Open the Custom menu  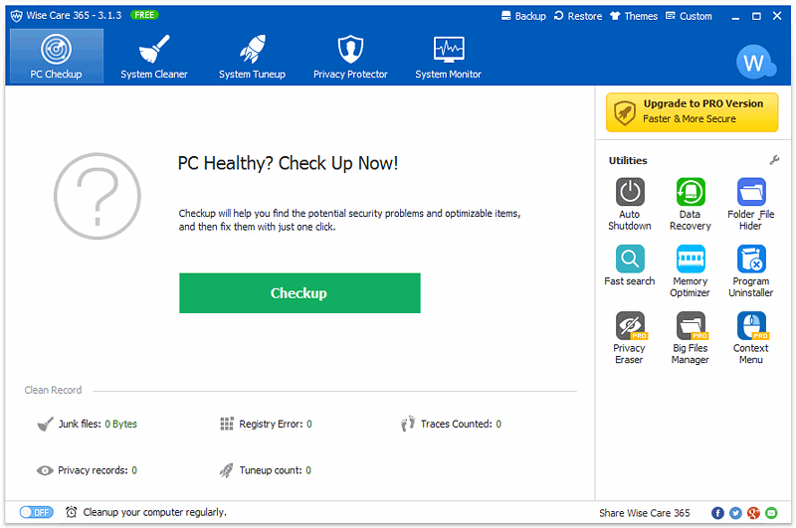click(689, 16)
